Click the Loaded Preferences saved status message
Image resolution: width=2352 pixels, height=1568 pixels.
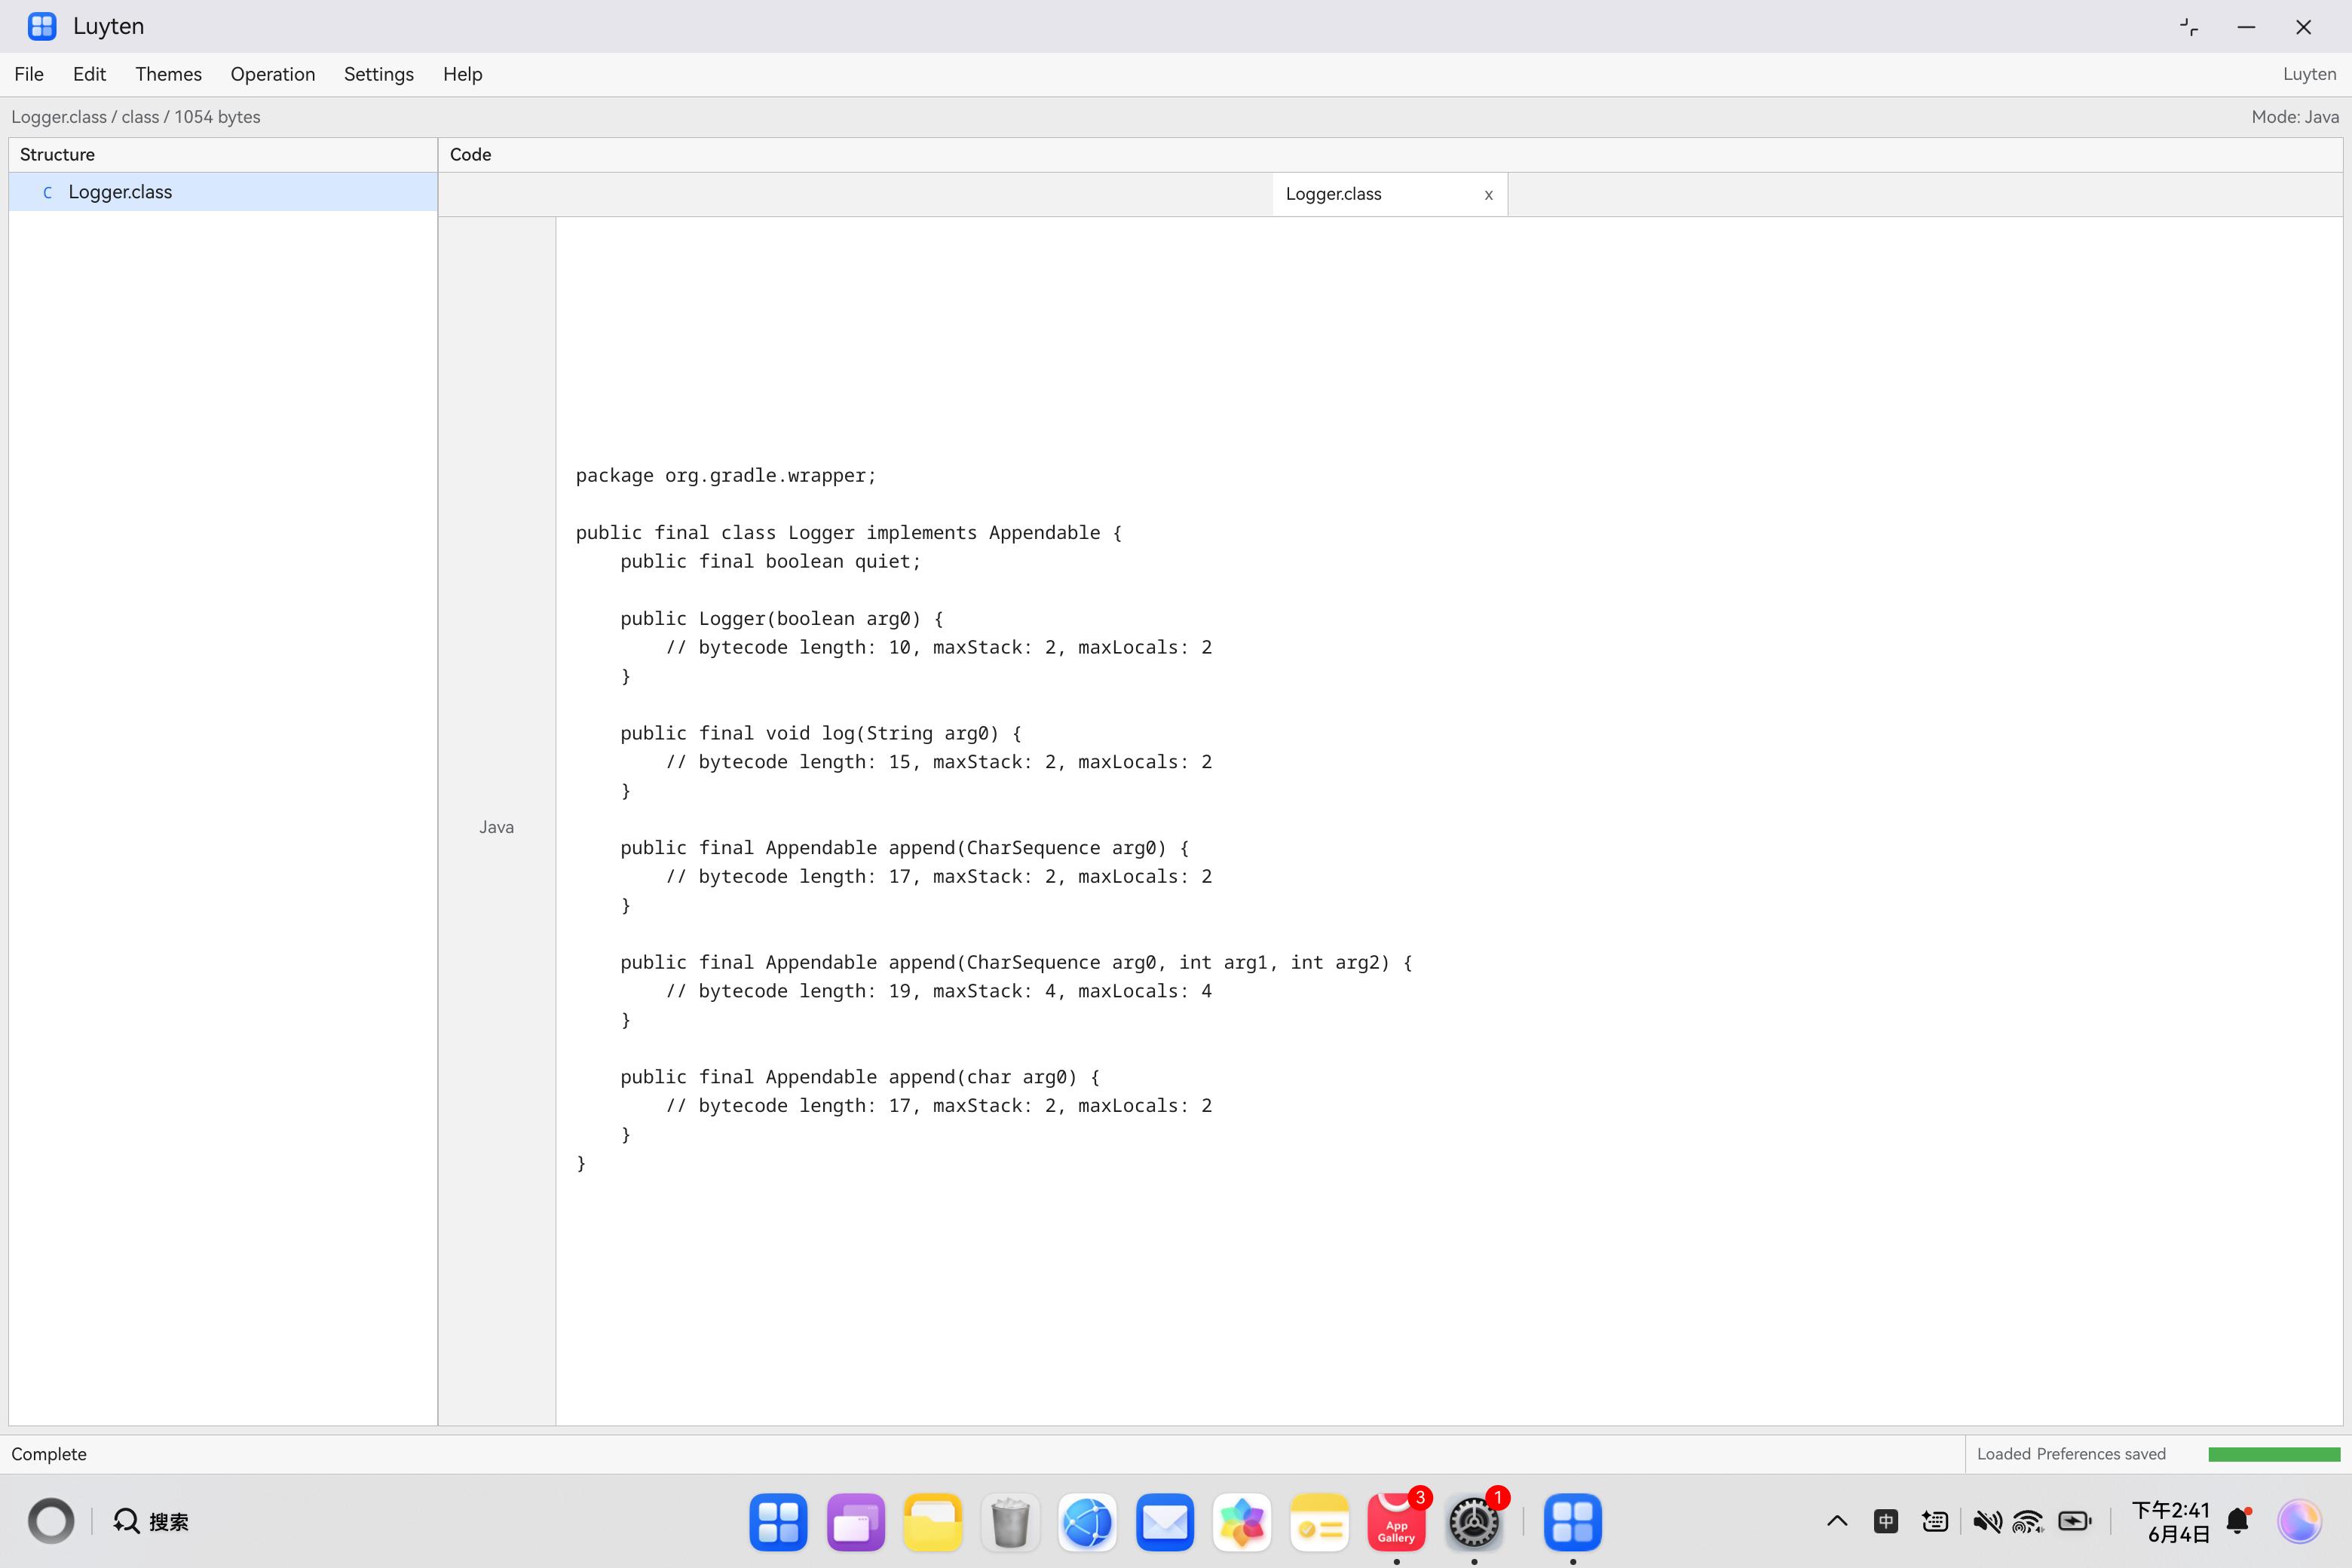point(2070,1454)
